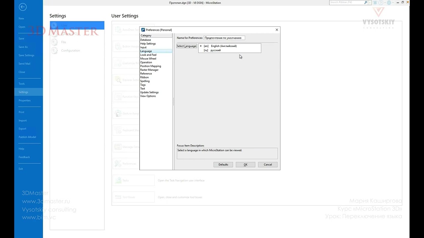Select the File settings category

77,42
